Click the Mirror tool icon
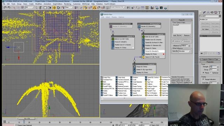 [128, 8]
